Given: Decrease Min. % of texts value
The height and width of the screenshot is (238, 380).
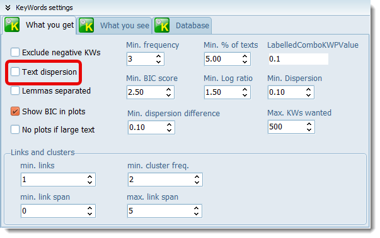Looking at the screenshot, I should pos(245,62).
